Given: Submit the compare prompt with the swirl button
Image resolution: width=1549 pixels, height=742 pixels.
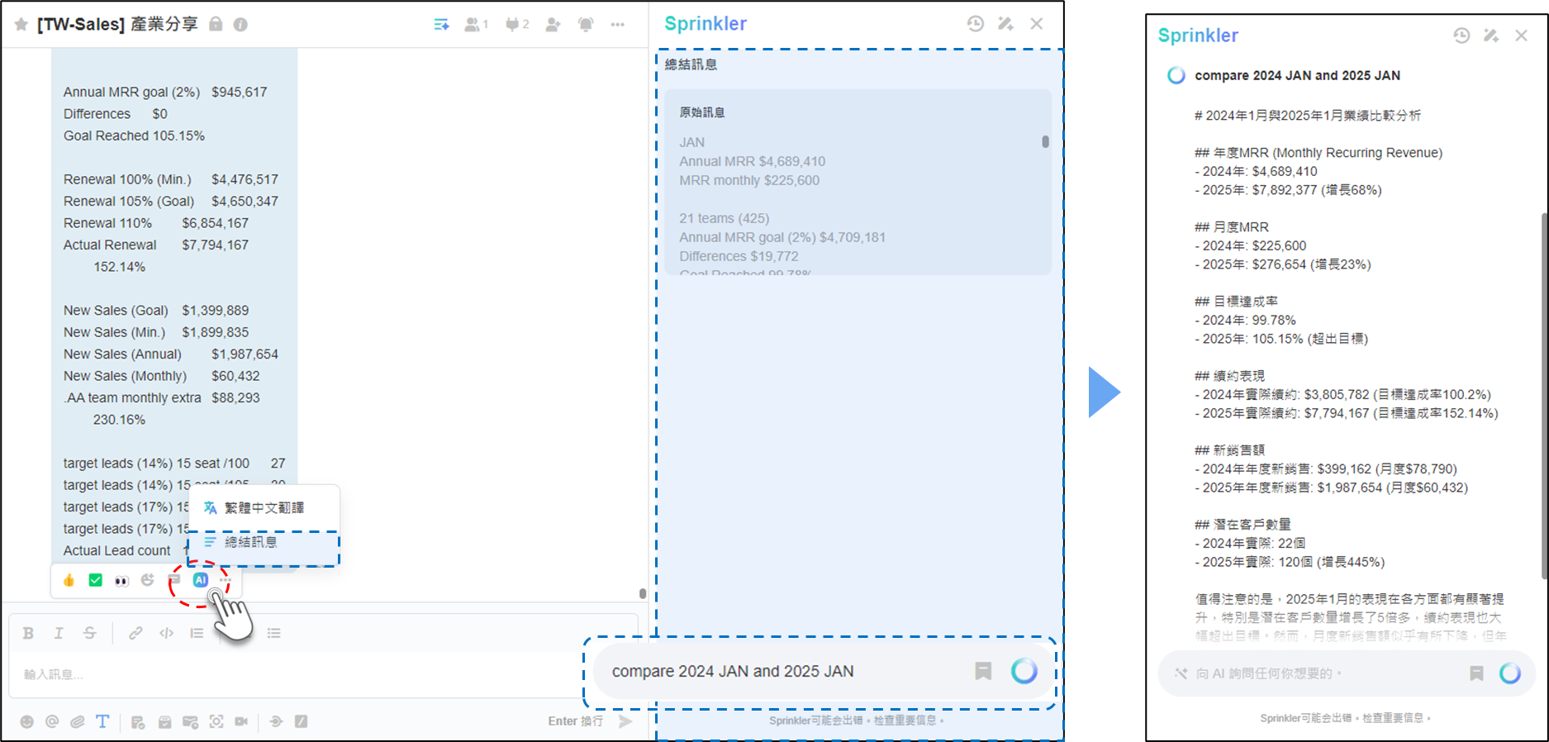Looking at the screenshot, I should [x=1024, y=671].
